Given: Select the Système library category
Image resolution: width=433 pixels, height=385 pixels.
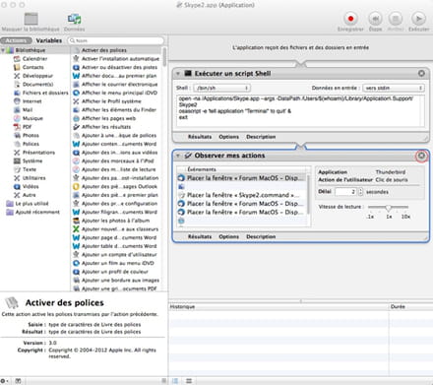Looking at the screenshot, I should point(32,161).
